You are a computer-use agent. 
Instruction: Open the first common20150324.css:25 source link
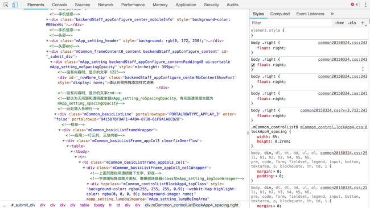[x=344, y=153]
